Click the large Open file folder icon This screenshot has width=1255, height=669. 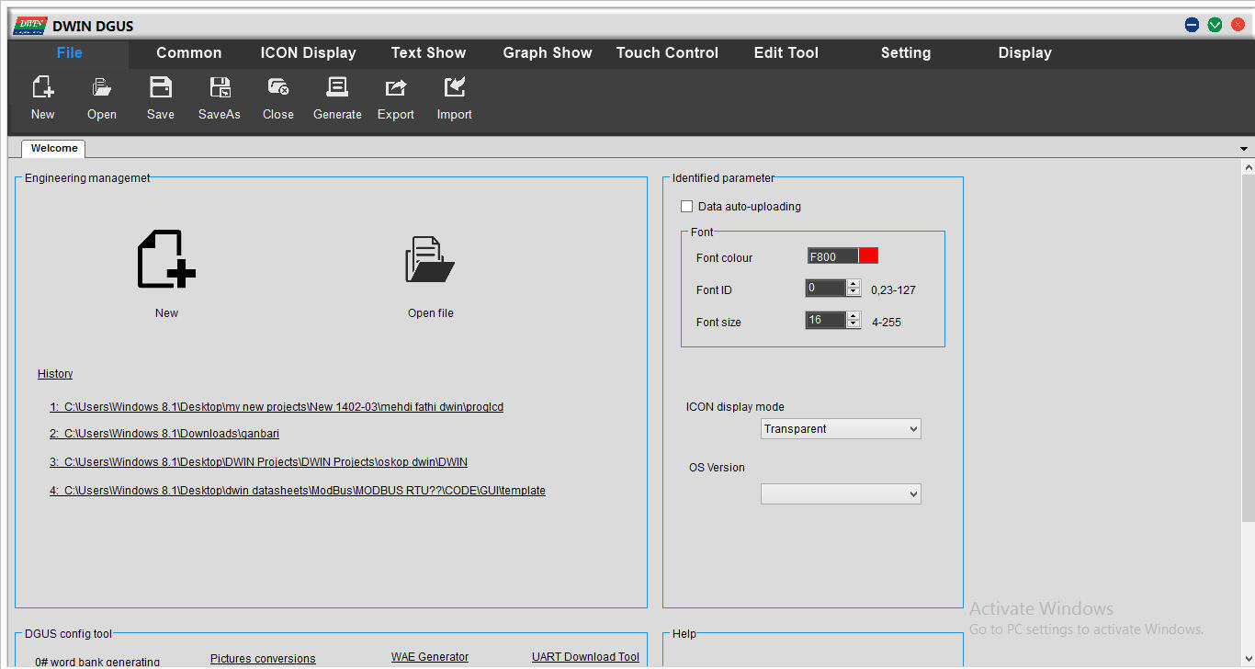coord(430,260)
